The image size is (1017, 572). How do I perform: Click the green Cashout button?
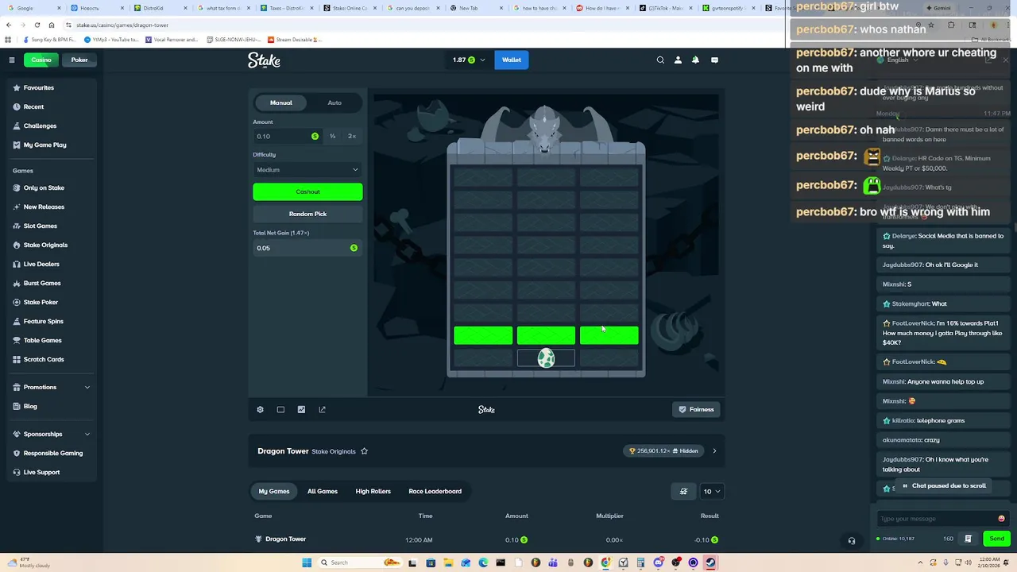307,191
